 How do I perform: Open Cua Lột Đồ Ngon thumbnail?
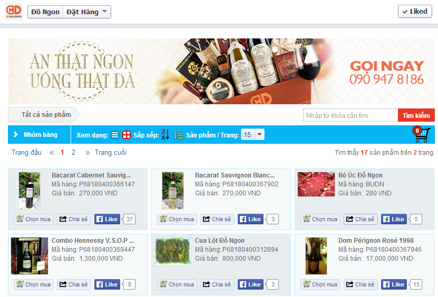click(173, 251)
